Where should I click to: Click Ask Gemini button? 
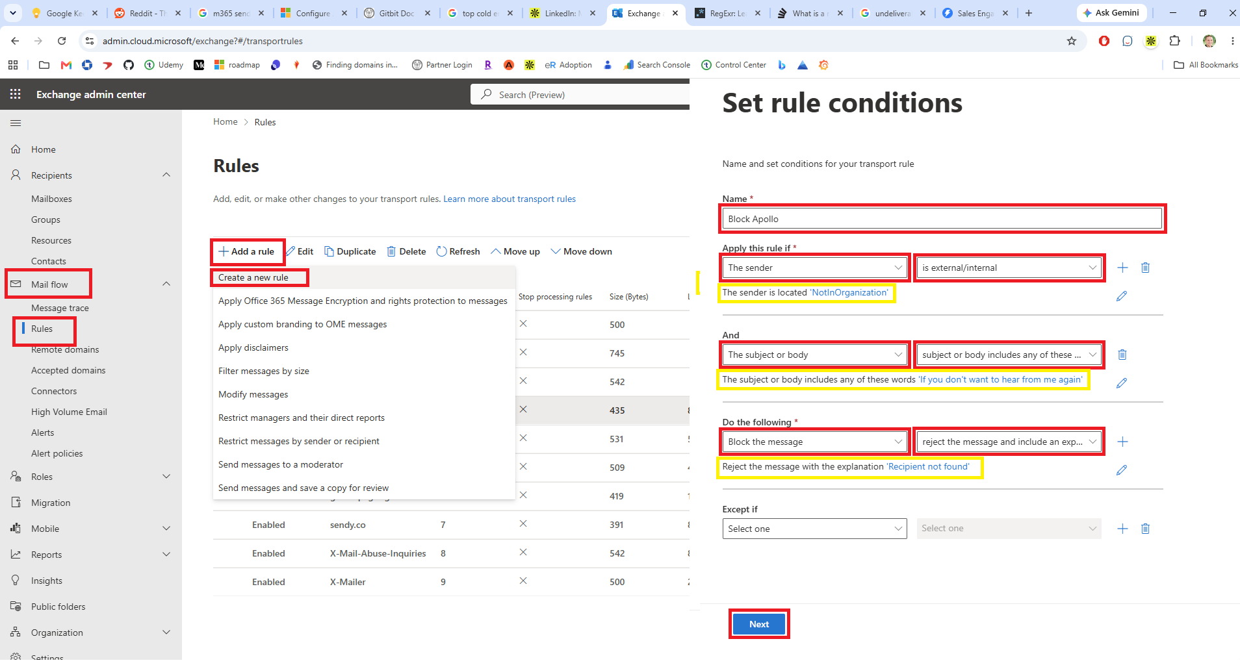(1111, 13)
